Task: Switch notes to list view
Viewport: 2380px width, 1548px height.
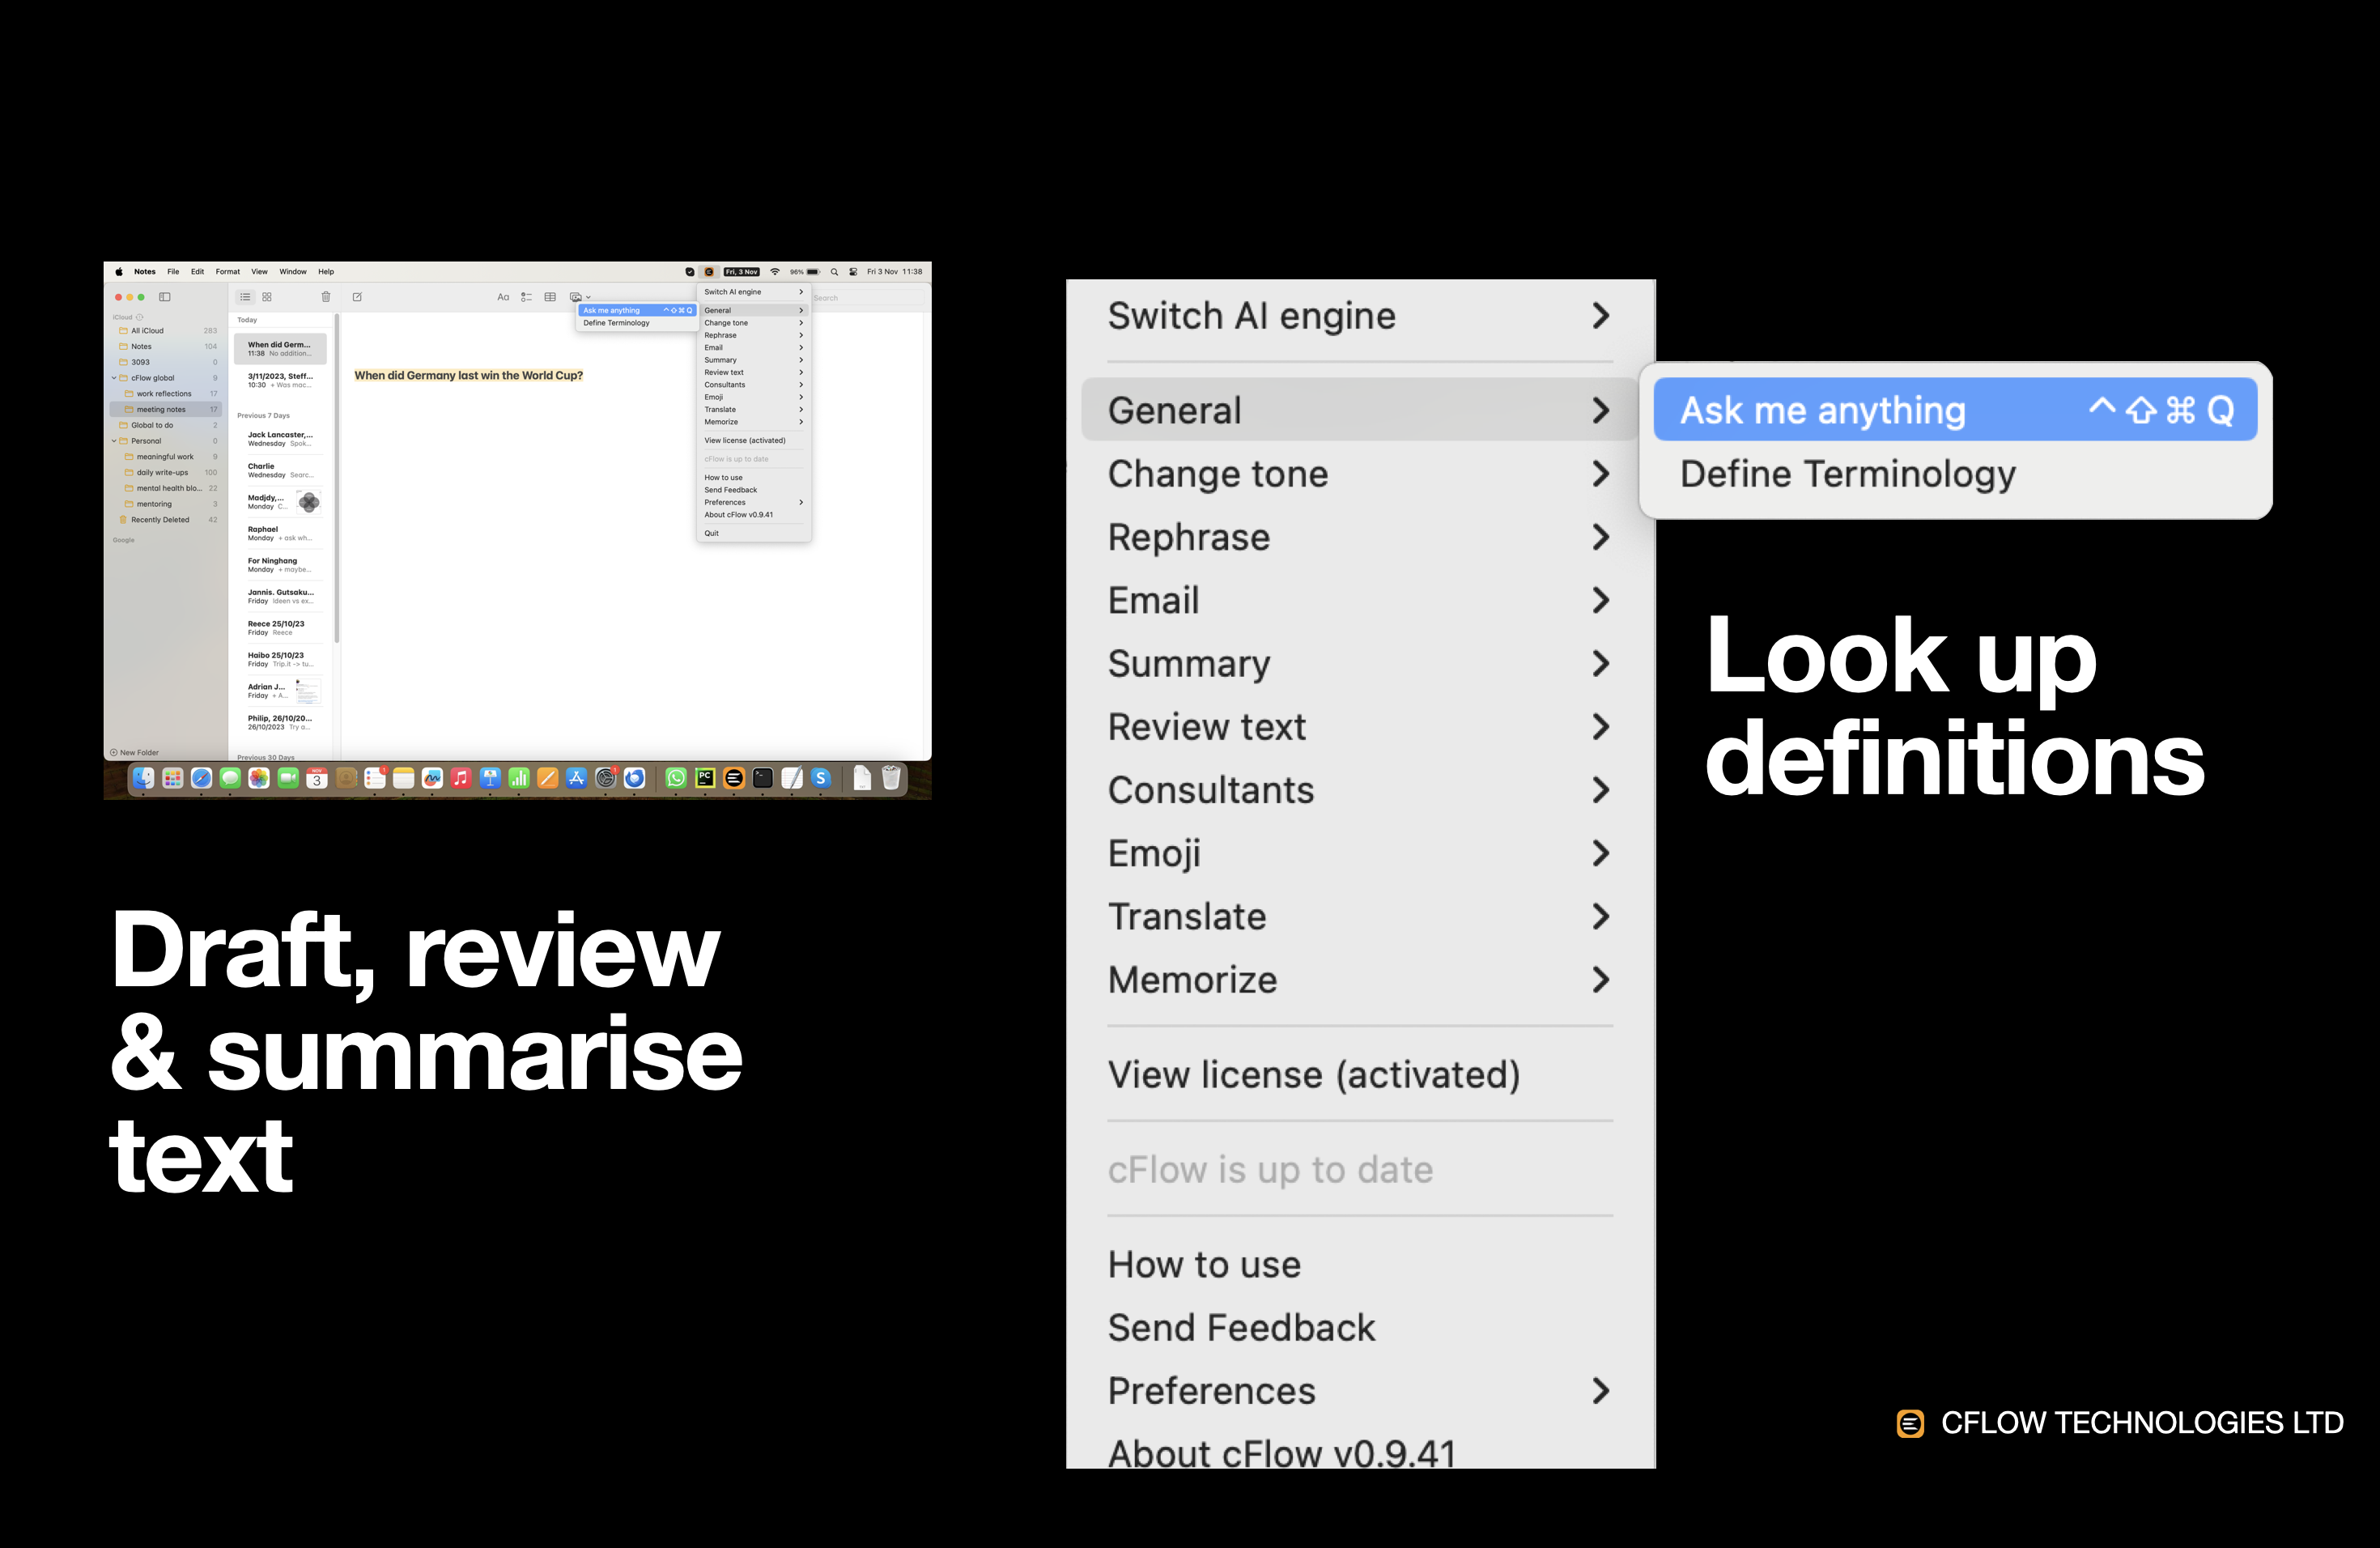Action: [x=245, y=297]
